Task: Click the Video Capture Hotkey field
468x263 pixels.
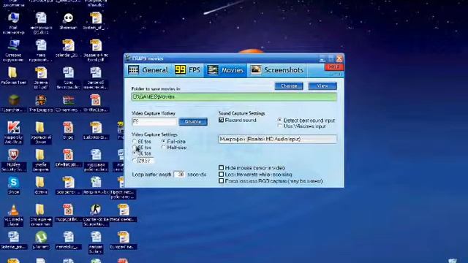Action: [x=154, y=122]
